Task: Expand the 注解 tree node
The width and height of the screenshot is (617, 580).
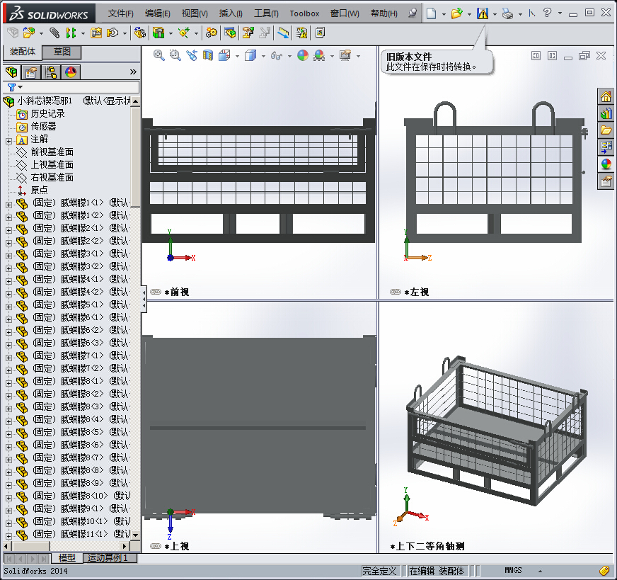Action: [8, 141]
